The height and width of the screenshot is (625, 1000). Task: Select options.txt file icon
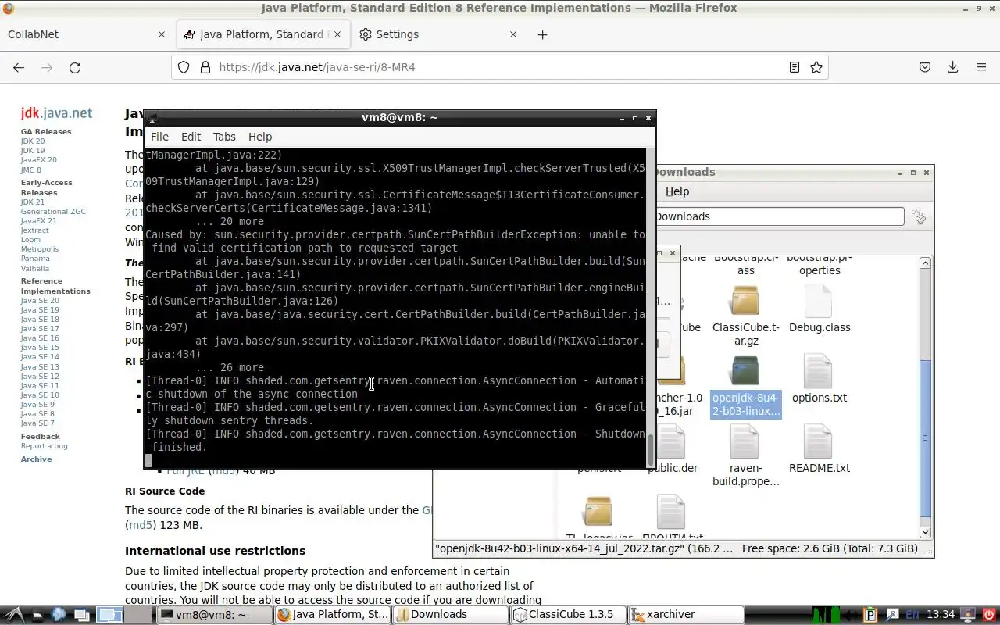click(819, 372)
